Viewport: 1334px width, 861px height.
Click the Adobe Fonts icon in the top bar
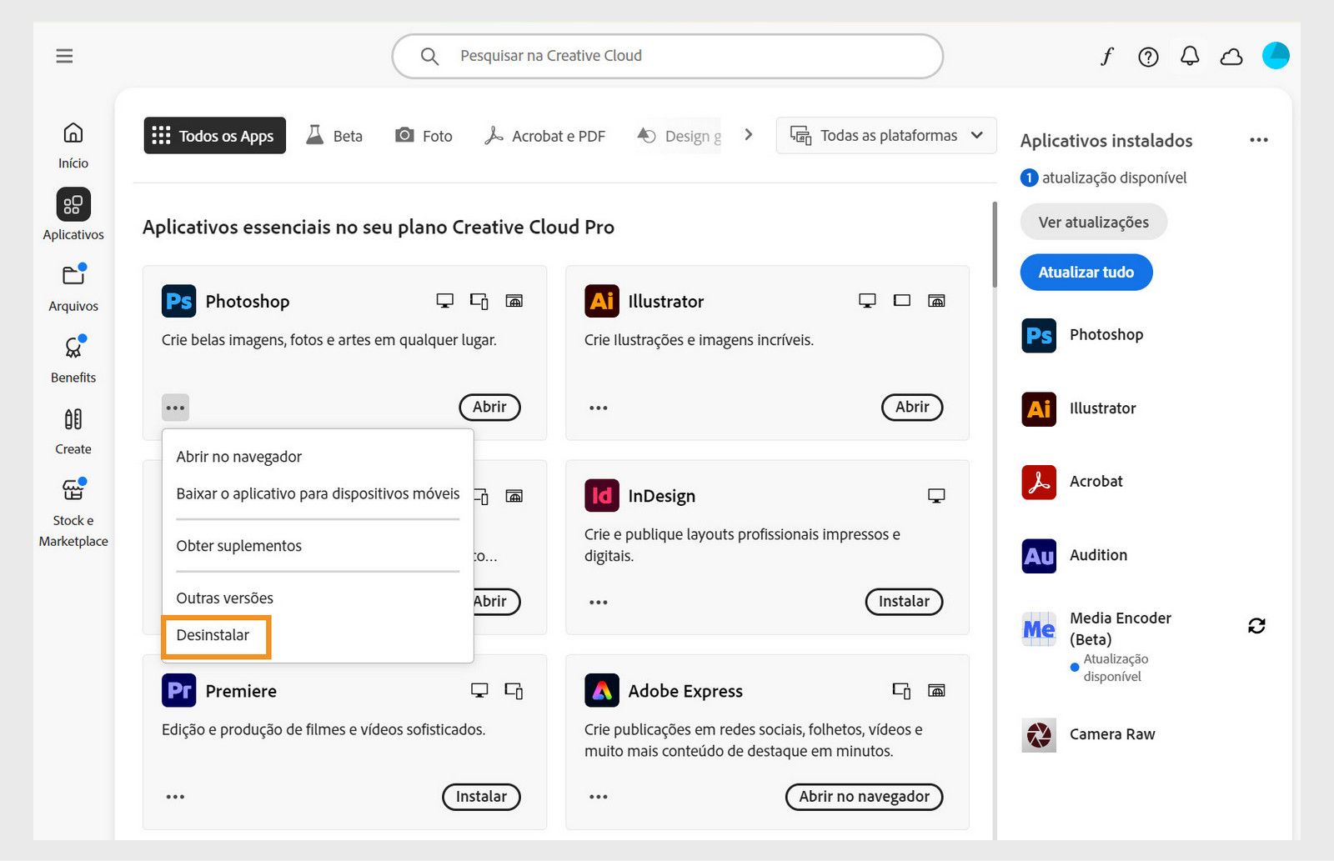1106,56
